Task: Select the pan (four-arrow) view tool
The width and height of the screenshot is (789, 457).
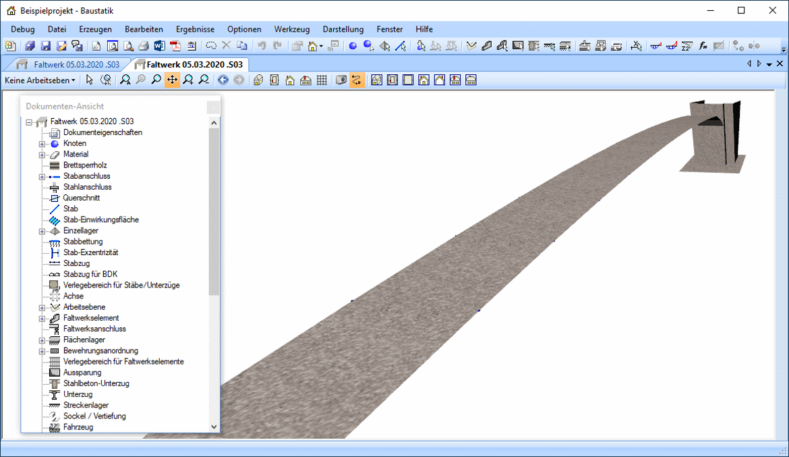Action: [172, 80]
